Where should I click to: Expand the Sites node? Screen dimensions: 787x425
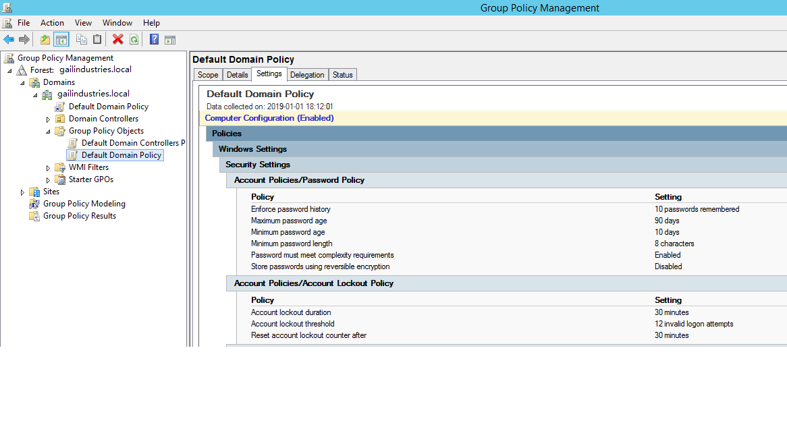pos(22,191)
